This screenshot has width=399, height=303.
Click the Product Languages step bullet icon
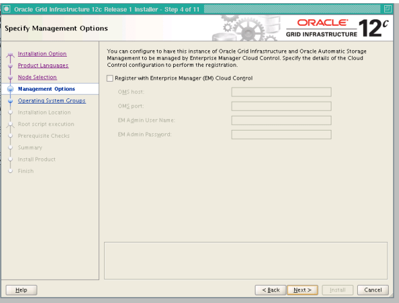10,66
